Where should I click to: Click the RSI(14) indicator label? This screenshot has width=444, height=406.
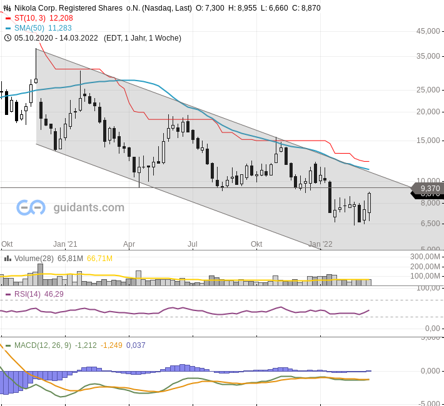click(28, 294)
